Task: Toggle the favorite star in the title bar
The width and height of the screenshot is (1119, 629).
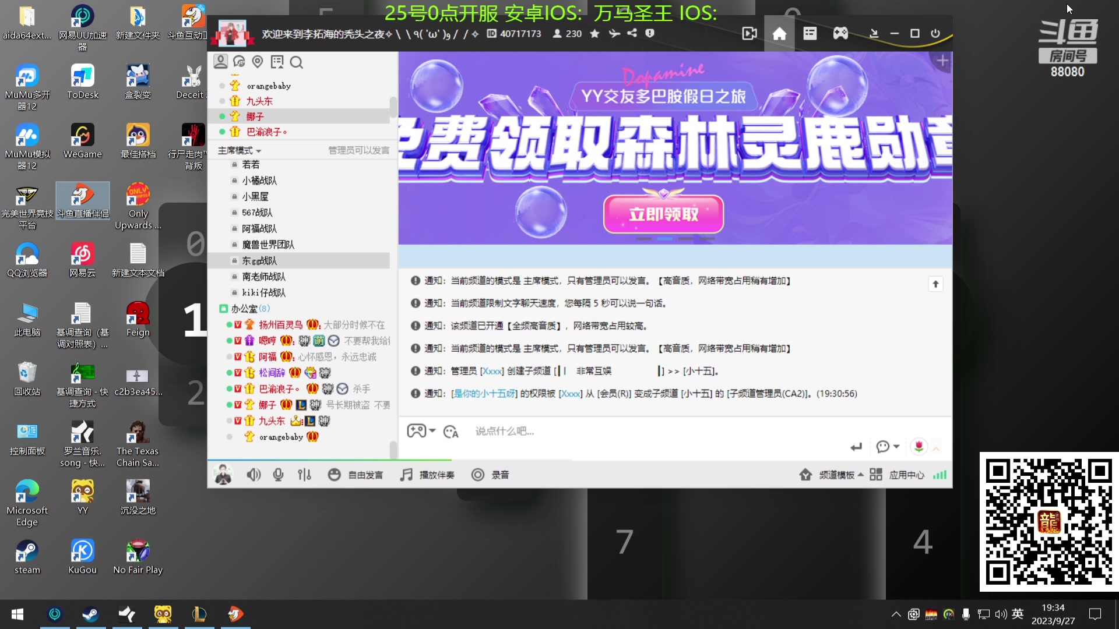Action: [x=594, y=33]
